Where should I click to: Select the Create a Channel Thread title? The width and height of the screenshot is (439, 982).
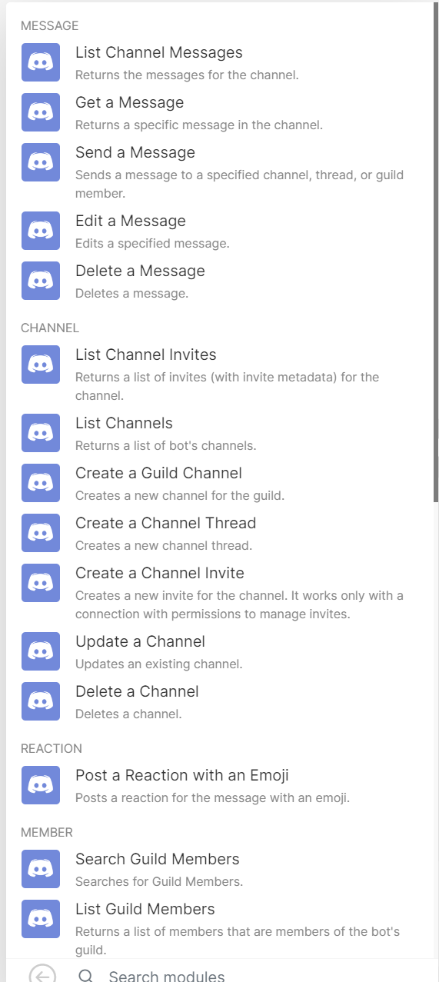coord(165,523)
